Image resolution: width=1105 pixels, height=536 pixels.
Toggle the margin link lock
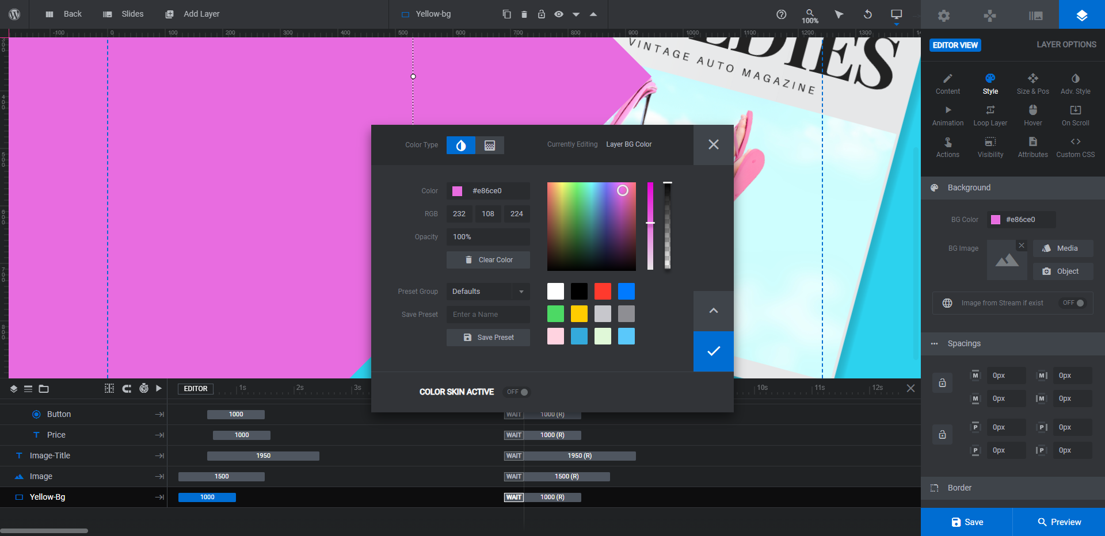coord(942,382)
